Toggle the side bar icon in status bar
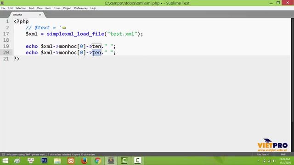 [3, 154]
